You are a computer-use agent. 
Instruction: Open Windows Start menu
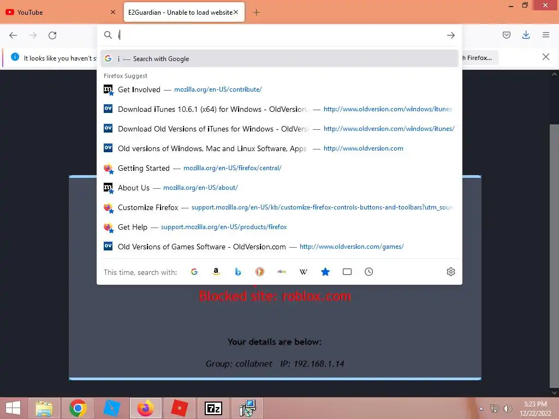point(13,408)
